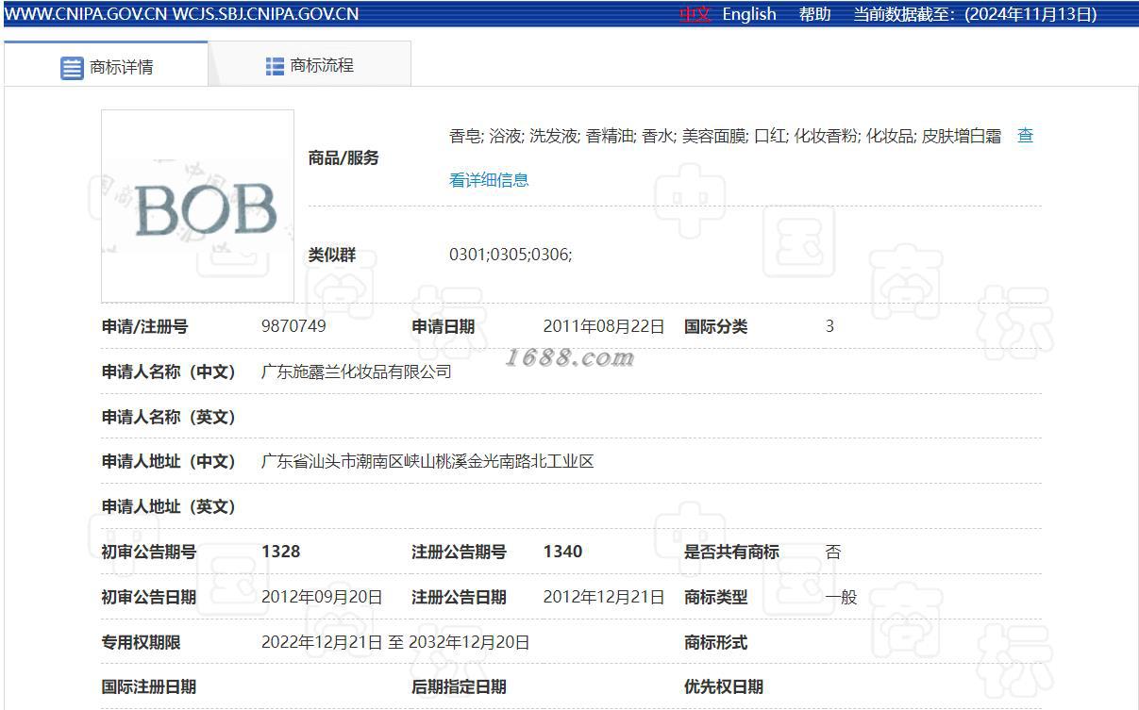
Task: Click the 申请人地址（中文） label
Action: (169, 461)
